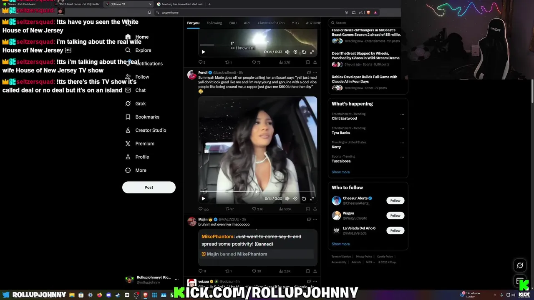Open Premium in the X sidebar
This screenshot has width=534, height=300.
(140, 144)
